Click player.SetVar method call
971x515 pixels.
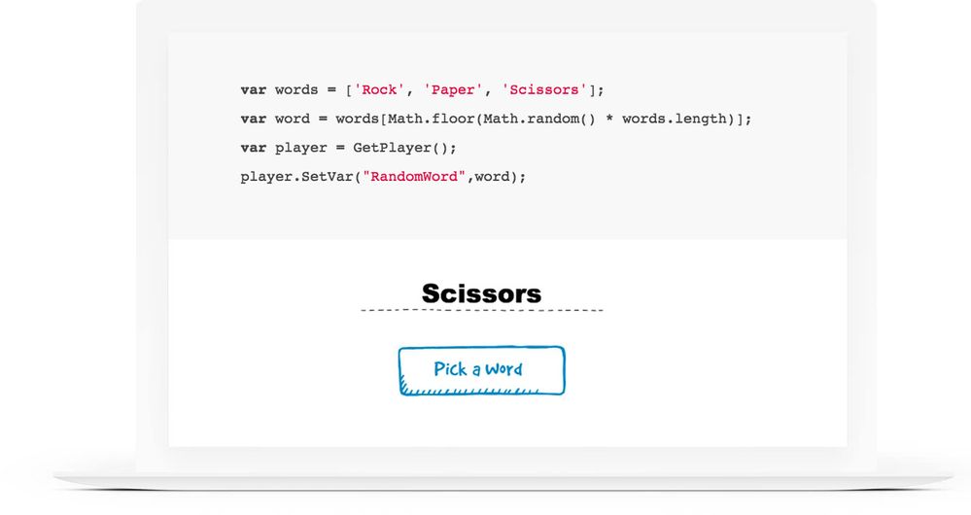click(295, 177)
